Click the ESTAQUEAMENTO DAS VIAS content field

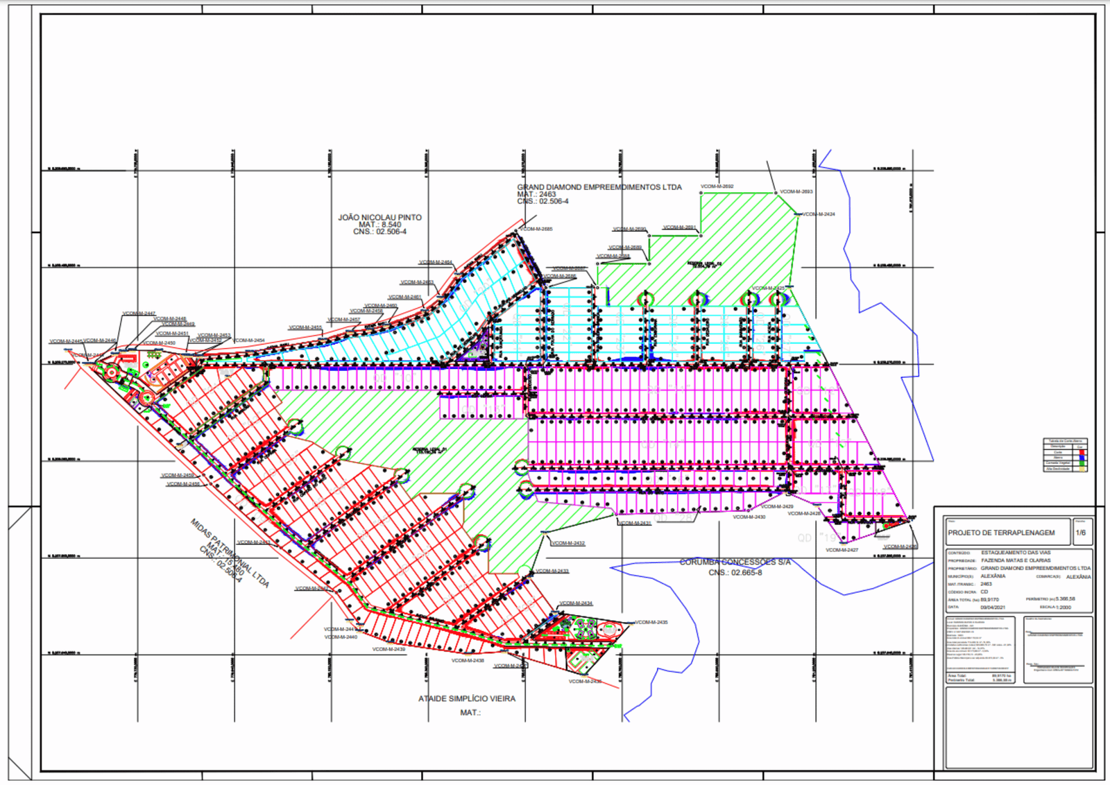[1015, 553]
